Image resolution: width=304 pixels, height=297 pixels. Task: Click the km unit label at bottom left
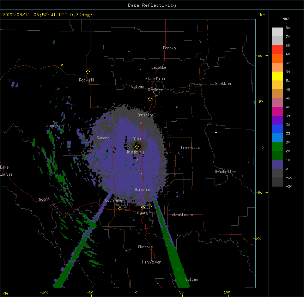click(x=5, y=293)
